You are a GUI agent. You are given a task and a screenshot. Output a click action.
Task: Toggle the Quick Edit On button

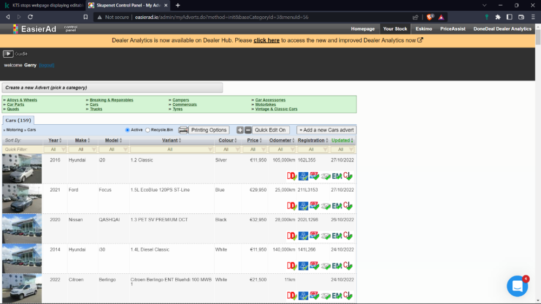[270, 130]
